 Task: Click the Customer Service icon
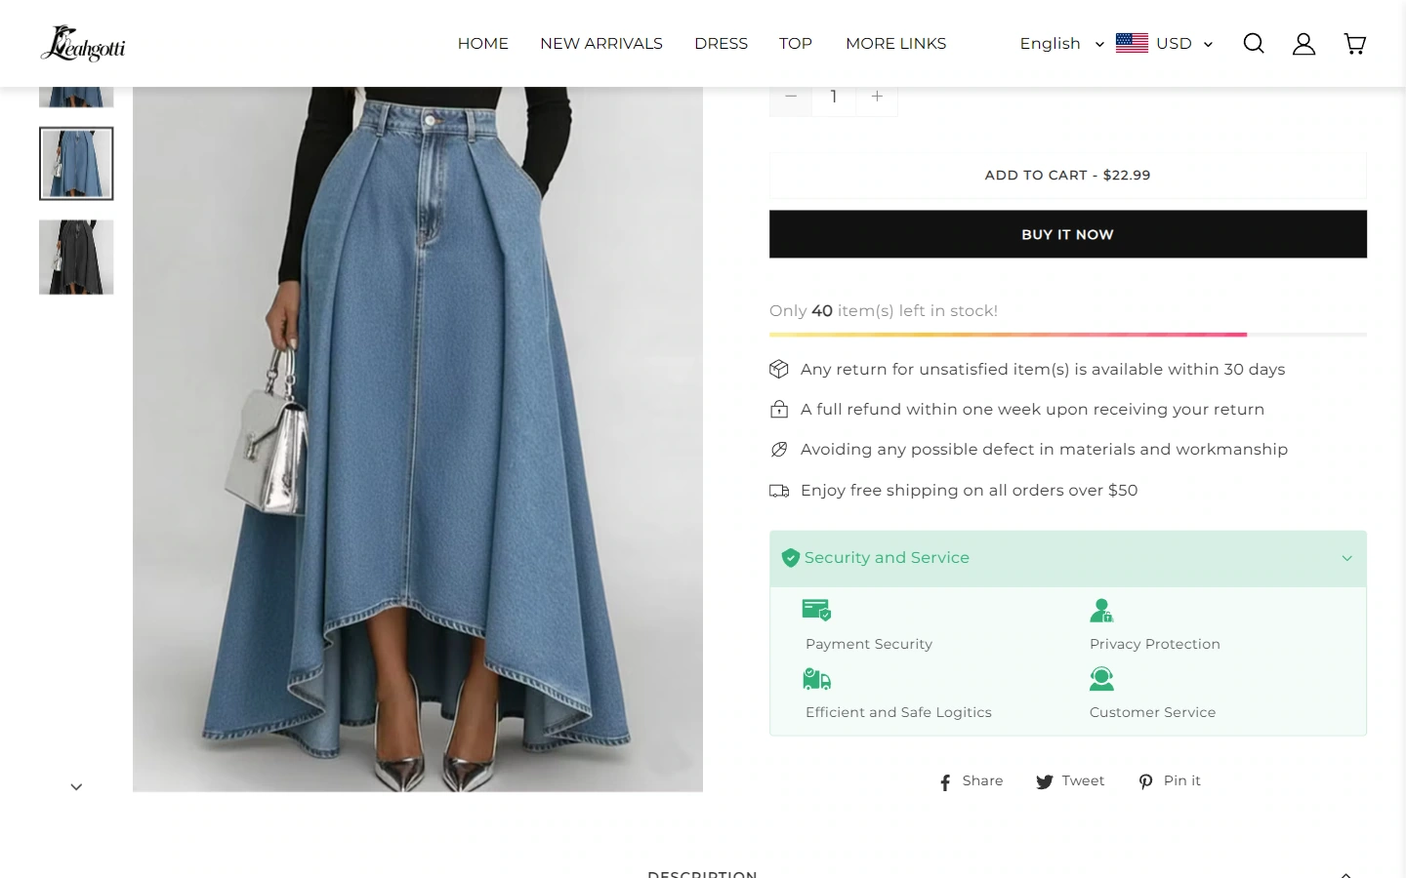[1101, 678]
